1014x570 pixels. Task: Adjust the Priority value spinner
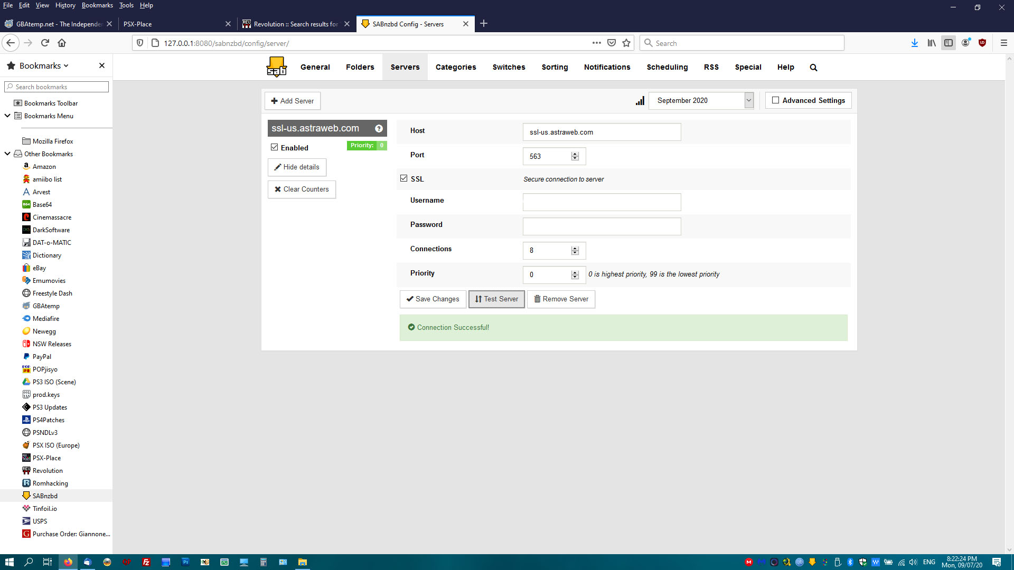point(575,274)
